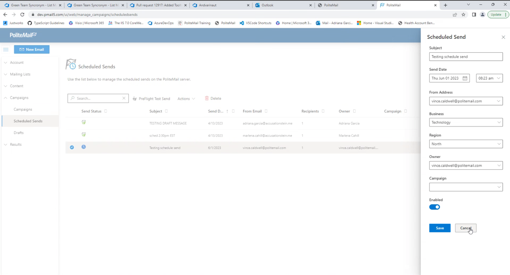Click the Search input field
This screenshot has width=510, height=275.
[98, 98]
